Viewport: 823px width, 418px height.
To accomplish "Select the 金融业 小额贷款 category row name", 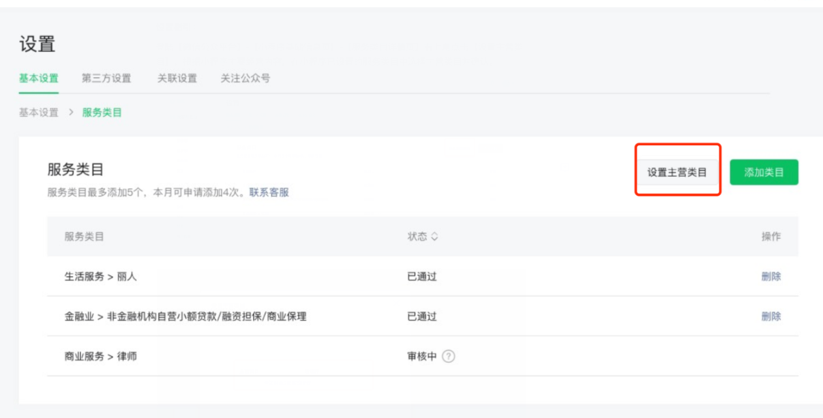I will [x=185, y=316].
